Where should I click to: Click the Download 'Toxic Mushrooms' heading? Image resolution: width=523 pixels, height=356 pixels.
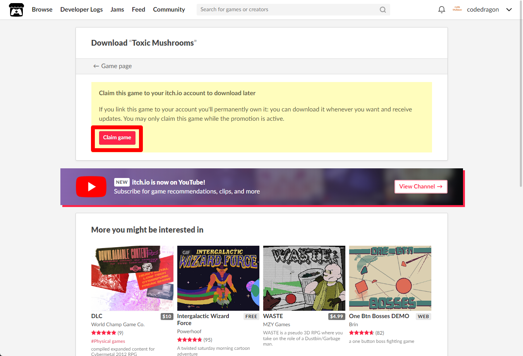tap(144, 43)
